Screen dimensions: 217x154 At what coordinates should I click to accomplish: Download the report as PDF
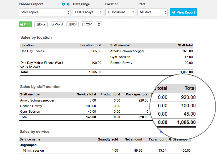click(73, 24)
